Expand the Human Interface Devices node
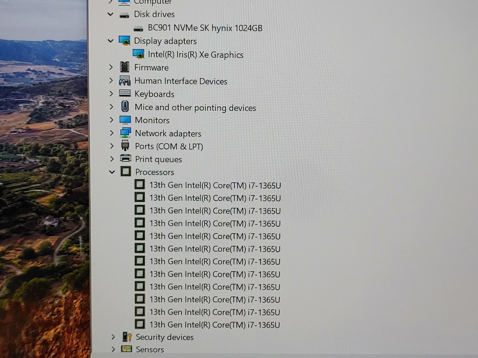Viewport: 478px width, 358px height. [x=111, y=81]
